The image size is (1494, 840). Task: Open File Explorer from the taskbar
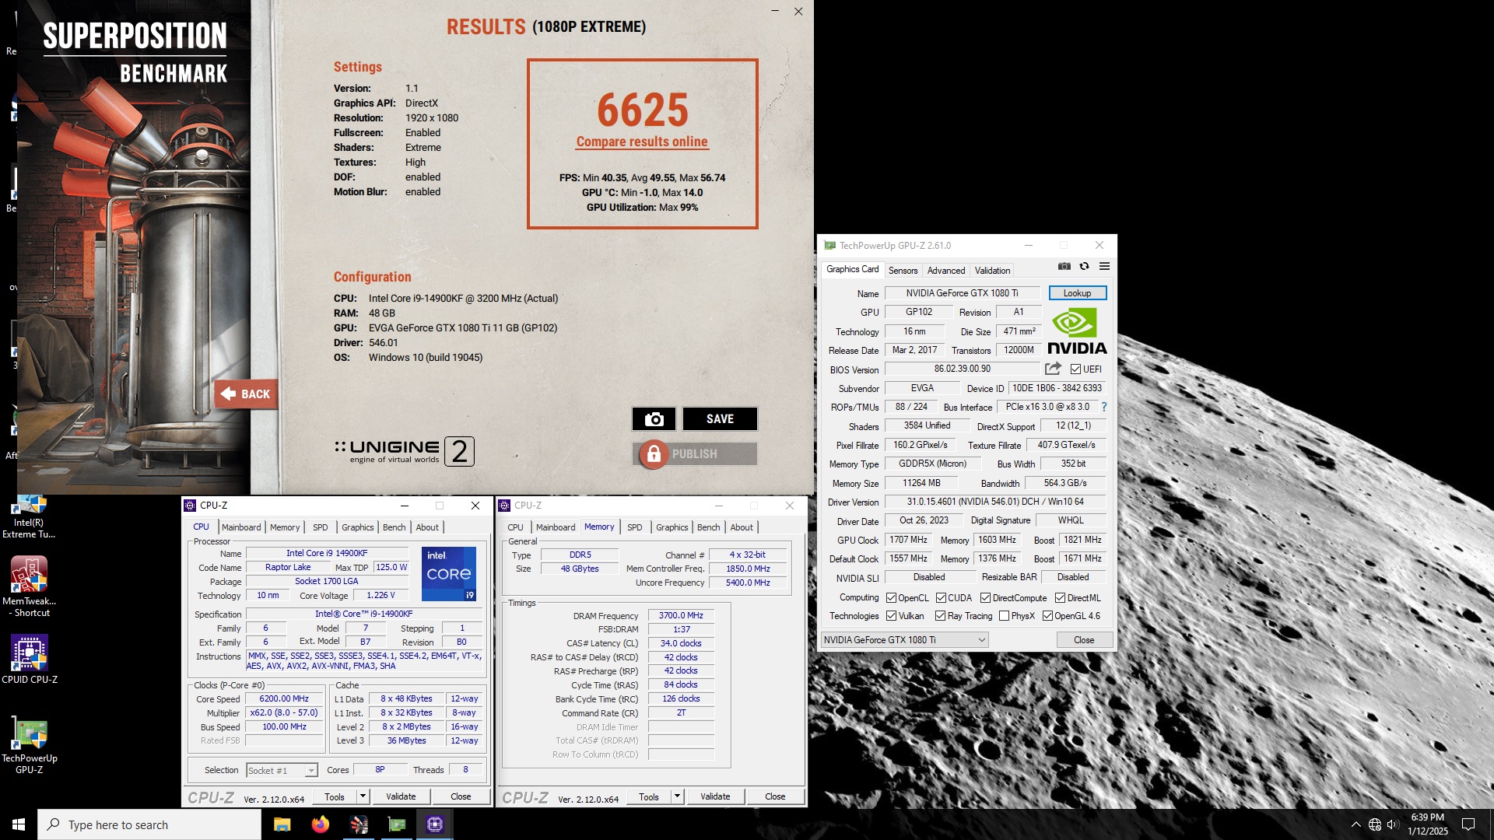[x=282, y=824]
